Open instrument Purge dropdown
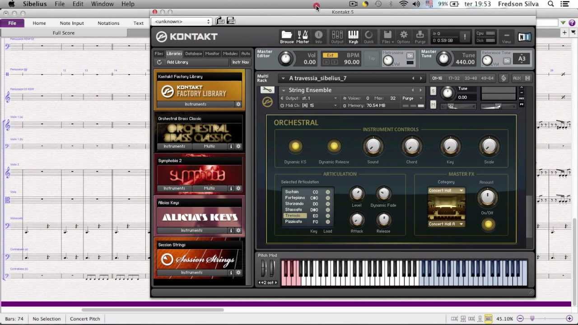 [x=413, y=98]
